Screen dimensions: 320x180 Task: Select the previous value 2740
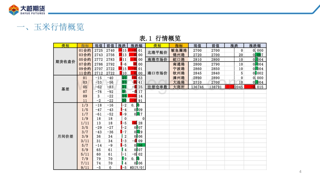tap(110, 50)
